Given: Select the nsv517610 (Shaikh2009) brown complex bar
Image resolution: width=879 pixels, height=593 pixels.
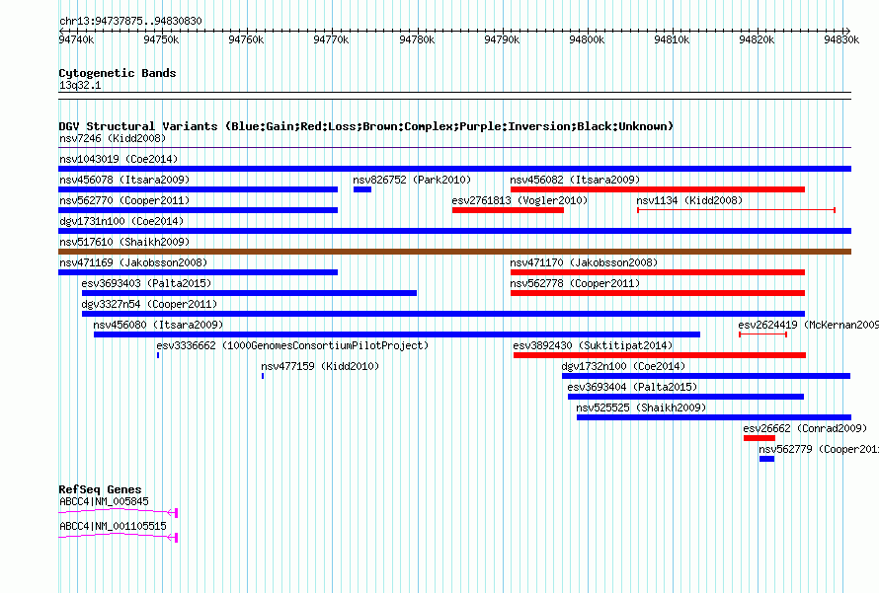Looking at the screenshot, I should pos(454,252).
